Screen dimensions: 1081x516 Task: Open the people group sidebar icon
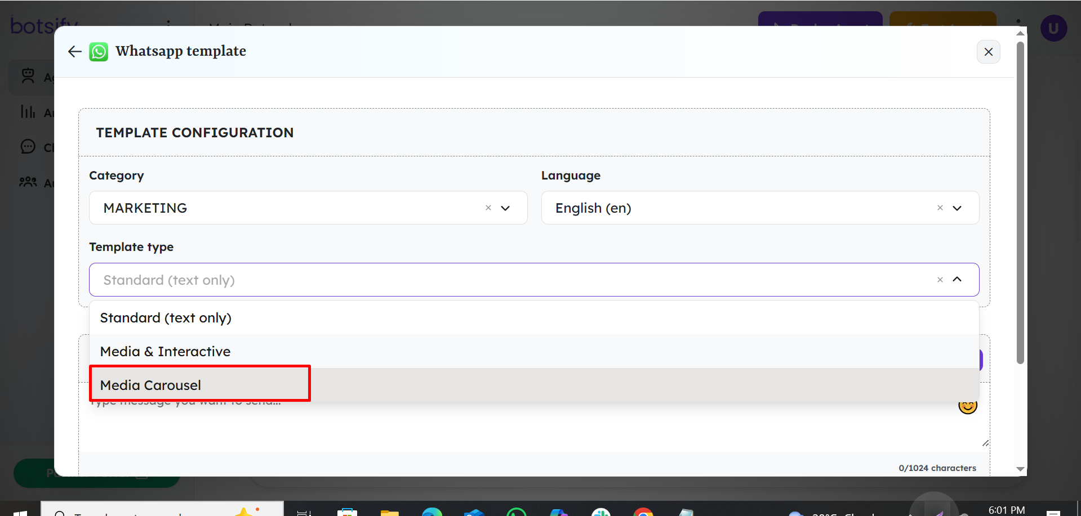(x=28, y=182)
